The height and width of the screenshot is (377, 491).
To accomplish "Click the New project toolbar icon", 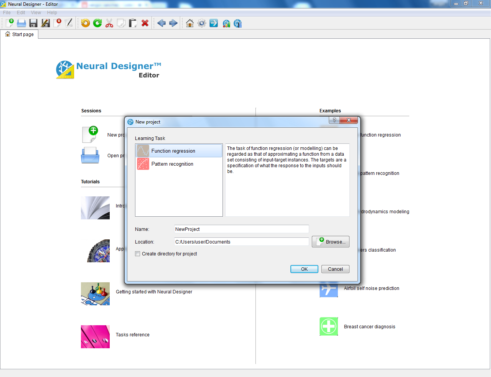I will (10, 23).
